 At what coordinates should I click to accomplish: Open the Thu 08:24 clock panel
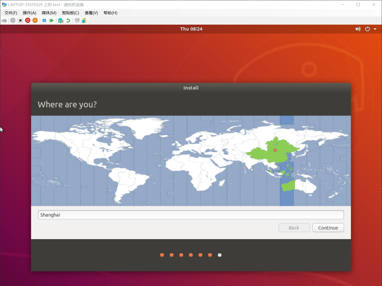tap(191, 29)
